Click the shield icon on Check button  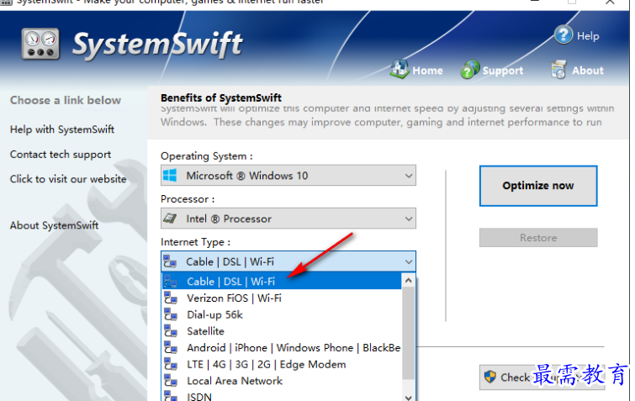coord(490,377)
